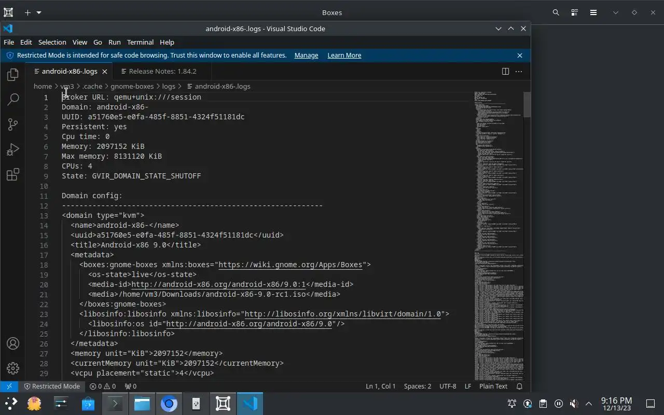Click the Split Editor Right icon

tap(505, 71)
